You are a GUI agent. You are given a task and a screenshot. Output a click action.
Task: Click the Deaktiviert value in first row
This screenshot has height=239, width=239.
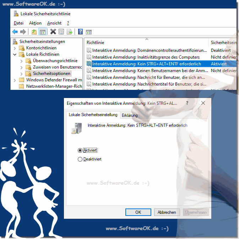pyautogui.click(x=221, y=50)
